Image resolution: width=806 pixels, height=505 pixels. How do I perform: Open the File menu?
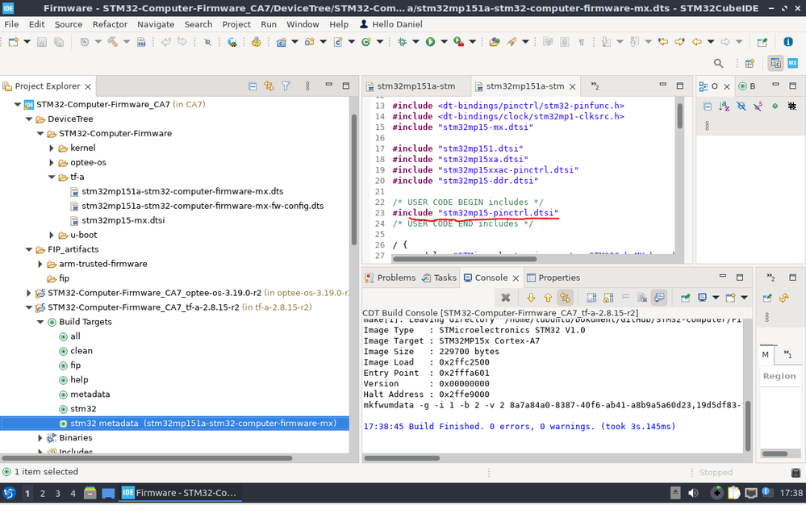tap(11, 24)
